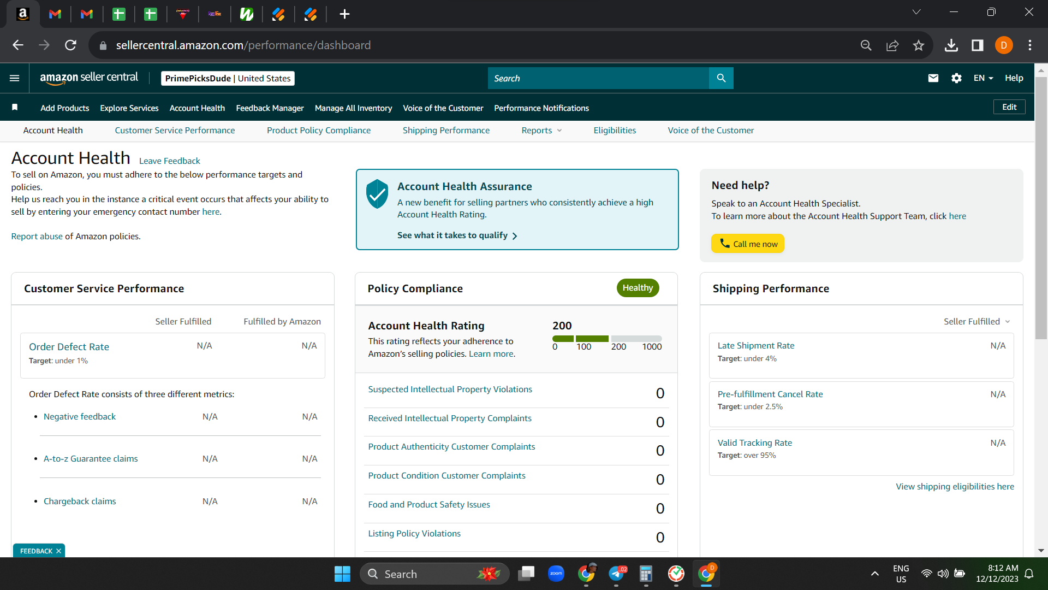The height and width of the screenshot is (590, 1048).
Task: Go back to previous page
Action: pyautogui.click(x=18, y=45)
